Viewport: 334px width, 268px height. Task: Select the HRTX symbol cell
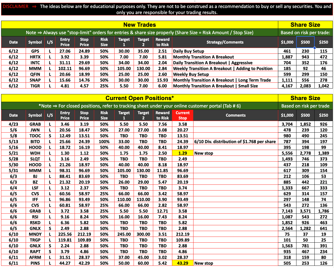click(x=35, y=57)
